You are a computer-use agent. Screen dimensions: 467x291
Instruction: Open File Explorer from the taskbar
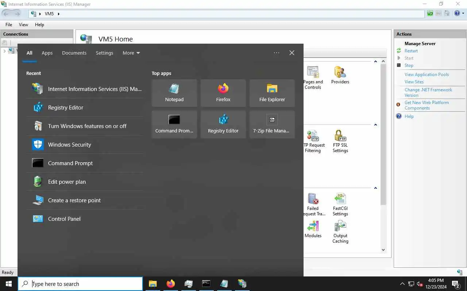153,284
